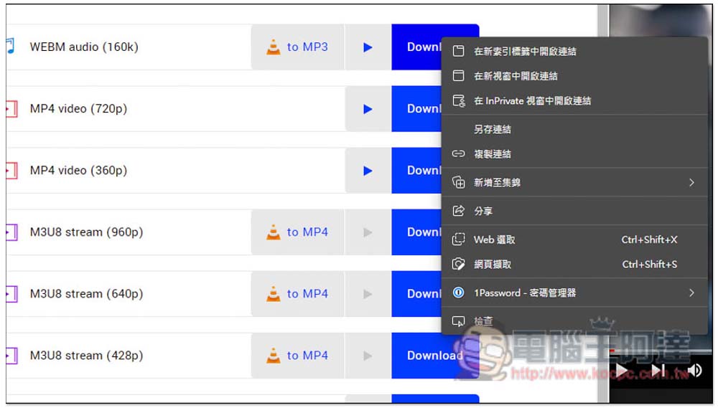
Task: Open link in new tab menu entry
Action: click(x=574, y=51)
